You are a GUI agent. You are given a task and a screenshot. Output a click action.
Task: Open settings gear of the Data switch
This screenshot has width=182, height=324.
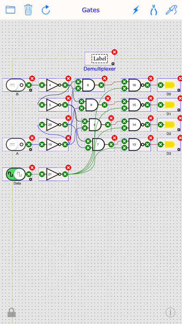pos(31,179)
